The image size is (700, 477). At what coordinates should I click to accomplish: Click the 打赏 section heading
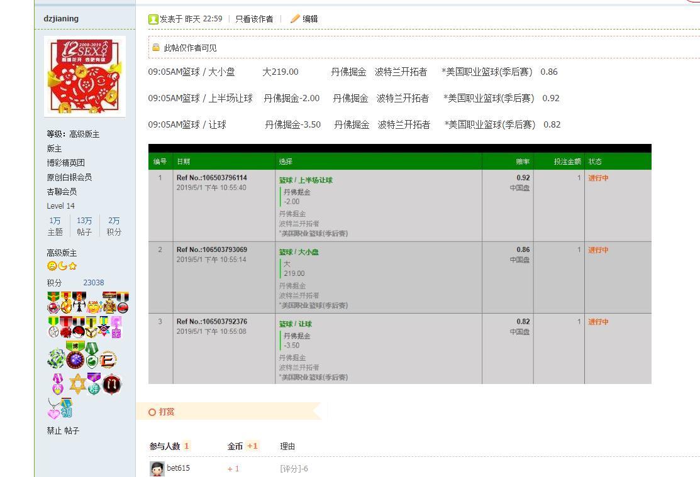pos(167,412)
